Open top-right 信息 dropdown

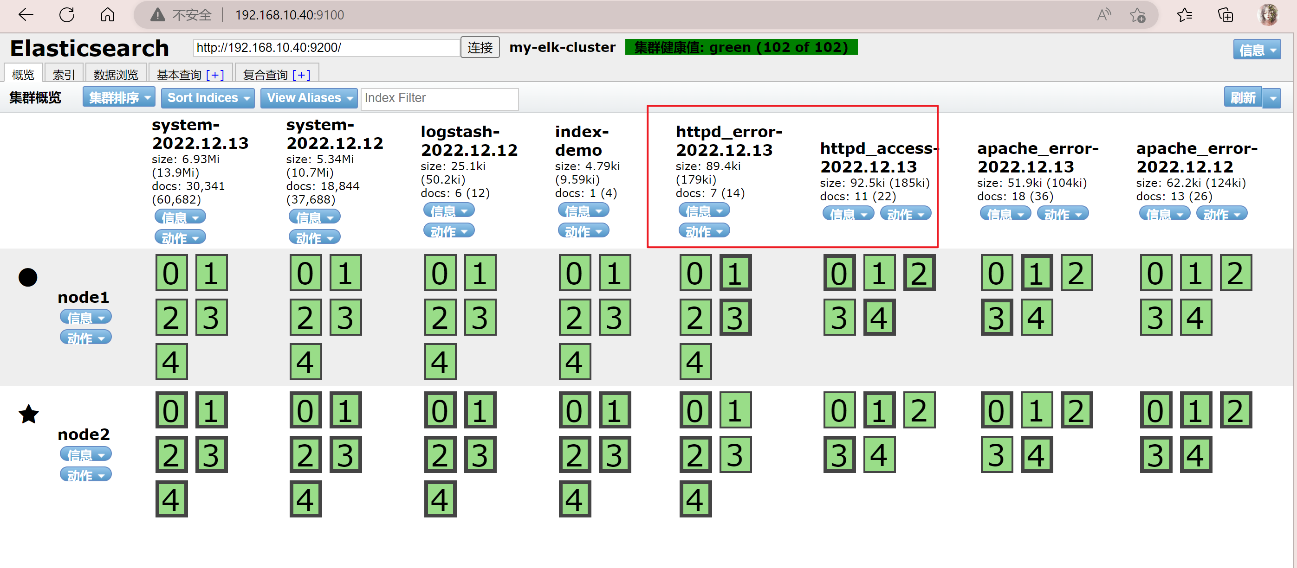[x=1257, y=50]
